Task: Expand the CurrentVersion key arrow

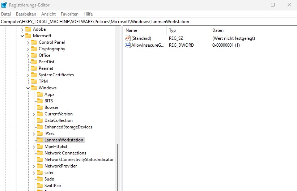Action: coord(34,114)
